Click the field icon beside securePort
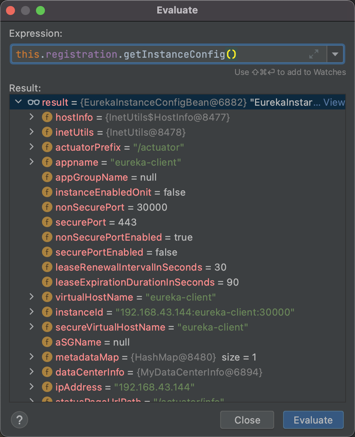This screenshot has width=355, height=437. click(47, 222)
